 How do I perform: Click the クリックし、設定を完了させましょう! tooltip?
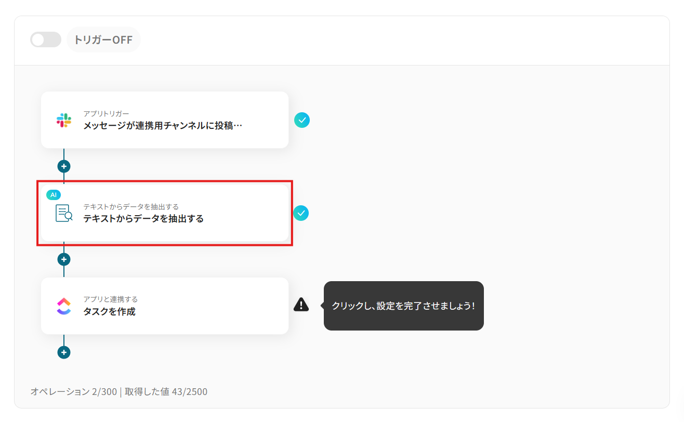tap(403, 306)
